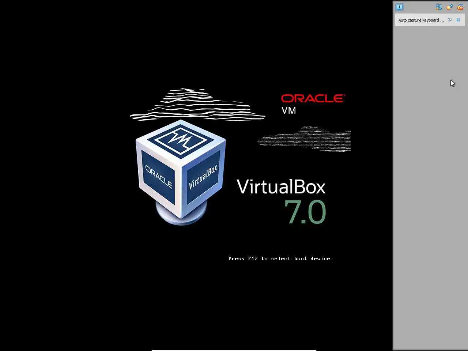Viewport: 468px width, 351px height.
Task: Click 'Press F12 to select boot device.' text
Action: point(280,258)
